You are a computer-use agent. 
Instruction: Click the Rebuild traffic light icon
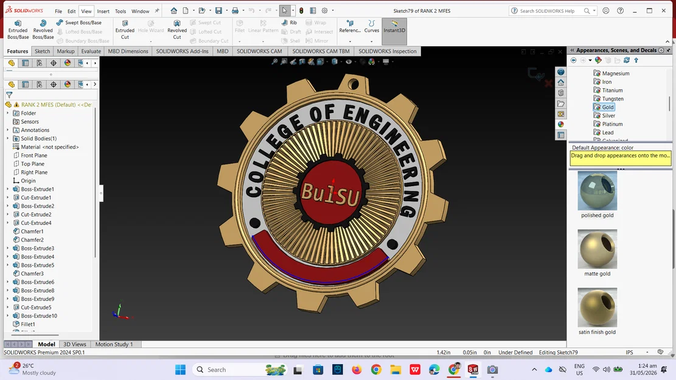pyautogui.click(x=301, y=11)
